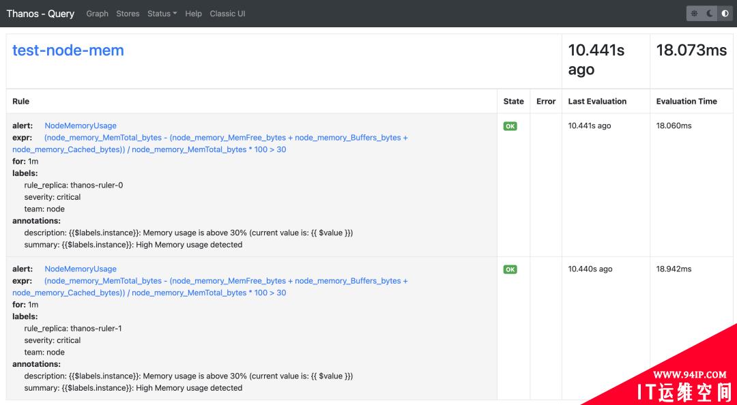Click description annotation of thanos-ruler-1 rule
Image resolution: width=737 pixels, height=405 pixels.
188,376
